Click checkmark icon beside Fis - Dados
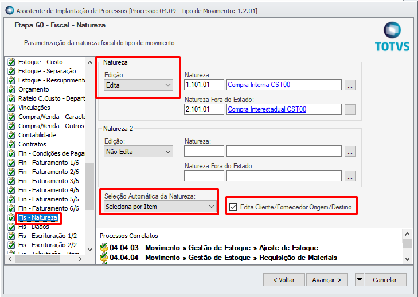 pyautogui.click(x=11, y=227)
